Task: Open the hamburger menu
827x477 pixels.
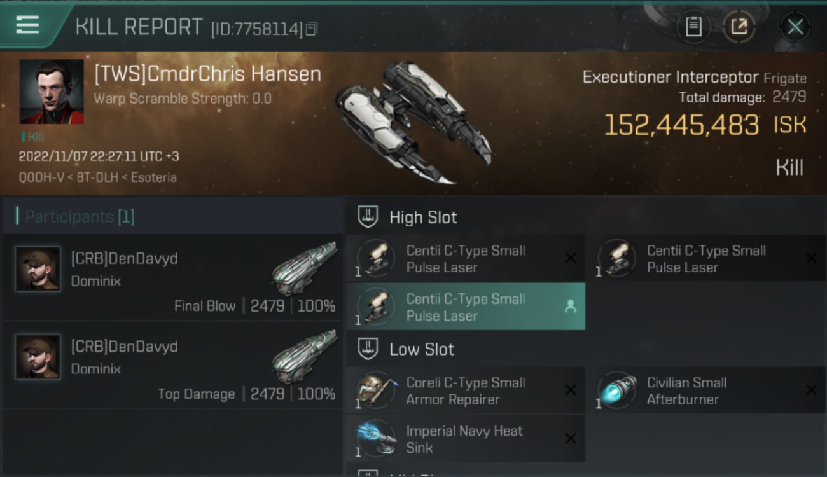Action: click(27, 25)
